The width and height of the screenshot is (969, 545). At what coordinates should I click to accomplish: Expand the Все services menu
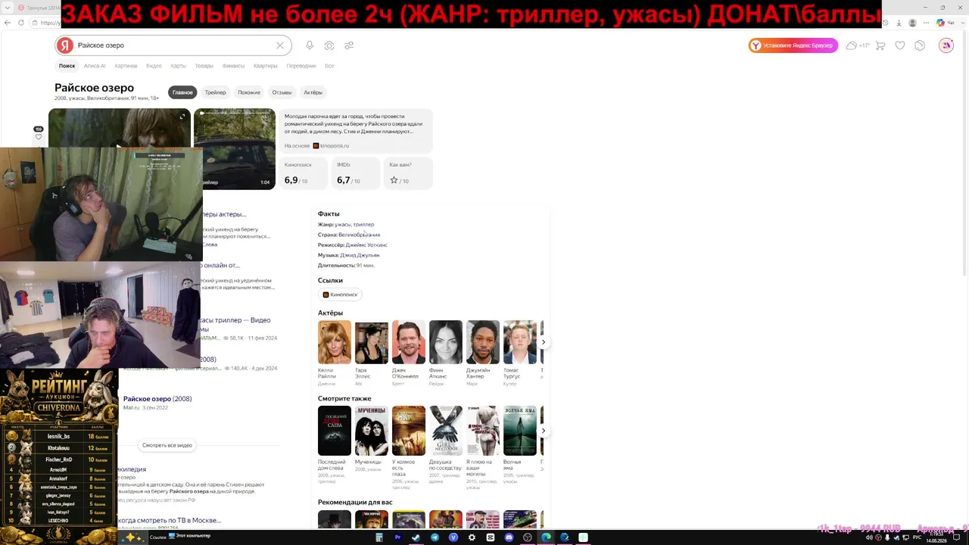tap(329, 66)
